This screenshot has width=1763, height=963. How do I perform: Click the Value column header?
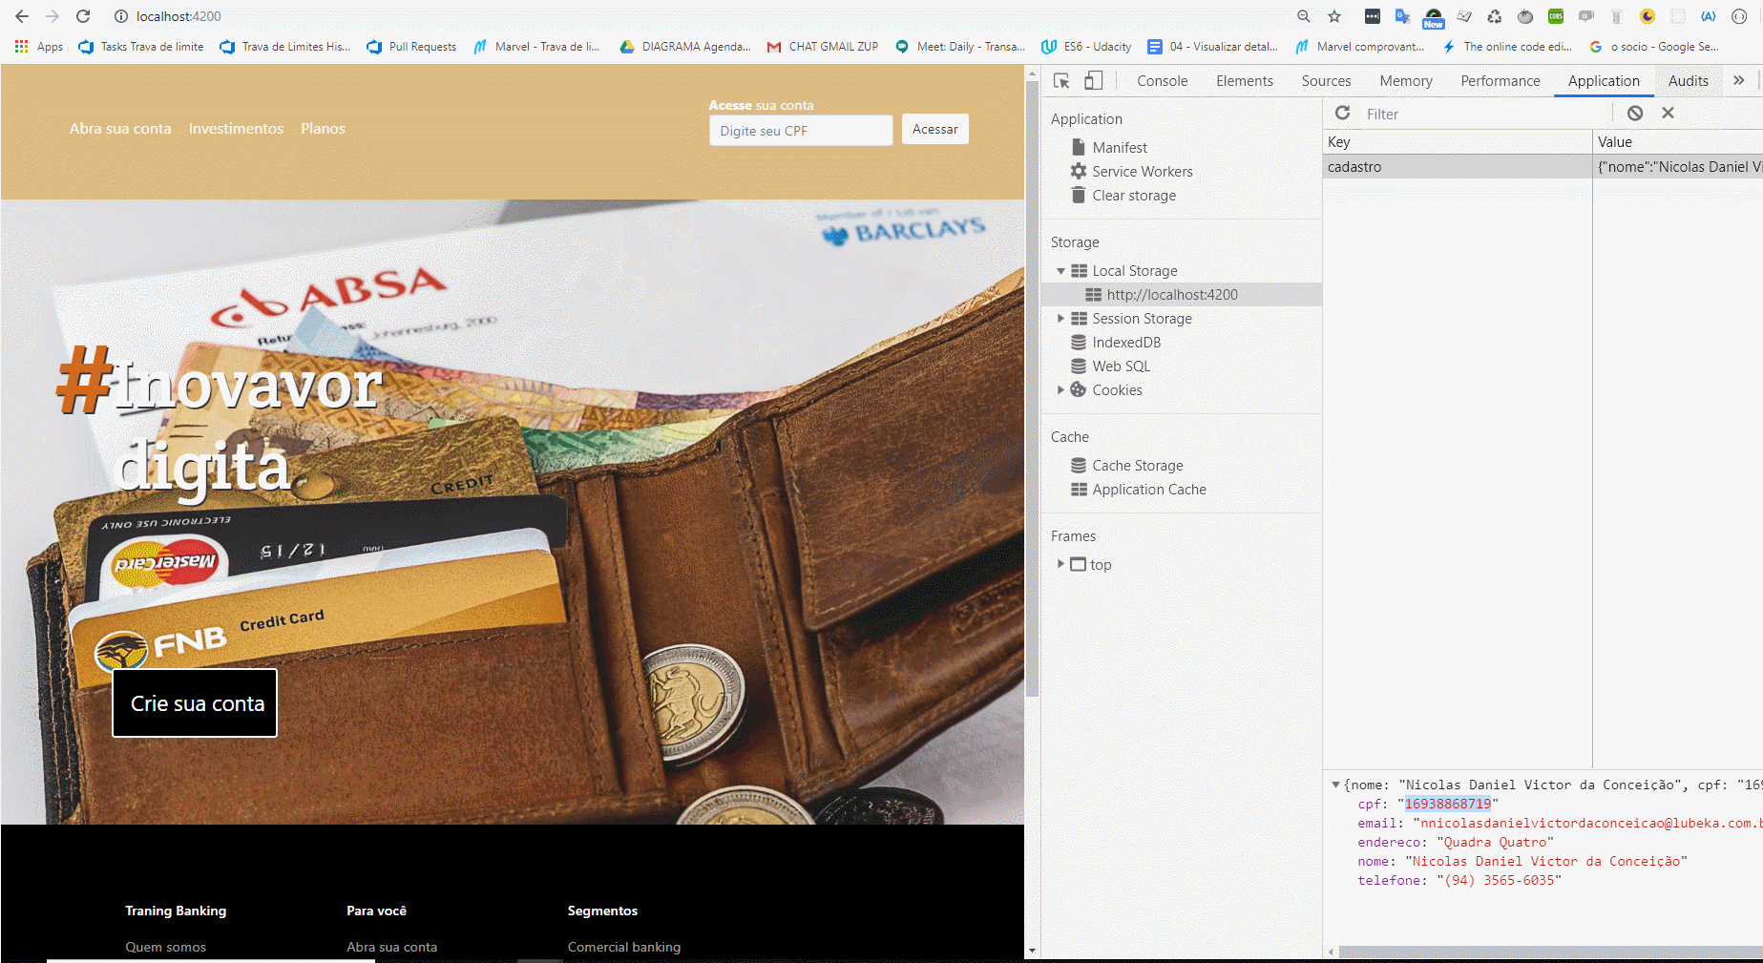pyautogui.click(x=1678, y=141)
